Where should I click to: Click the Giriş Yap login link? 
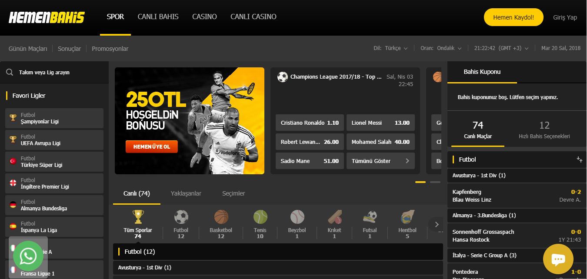[x=565, y=17]
